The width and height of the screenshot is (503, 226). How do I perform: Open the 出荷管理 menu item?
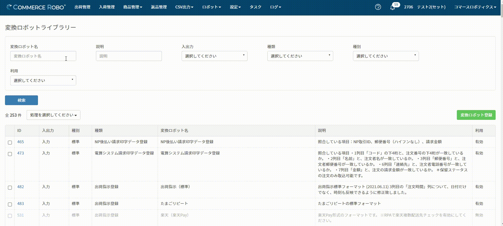tap(83, 7)
